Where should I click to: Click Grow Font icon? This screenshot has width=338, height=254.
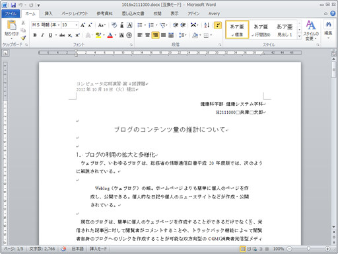point(83,25)
